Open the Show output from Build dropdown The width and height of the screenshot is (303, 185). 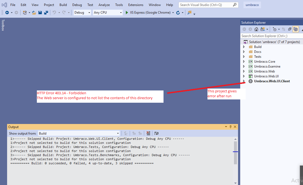79,133
